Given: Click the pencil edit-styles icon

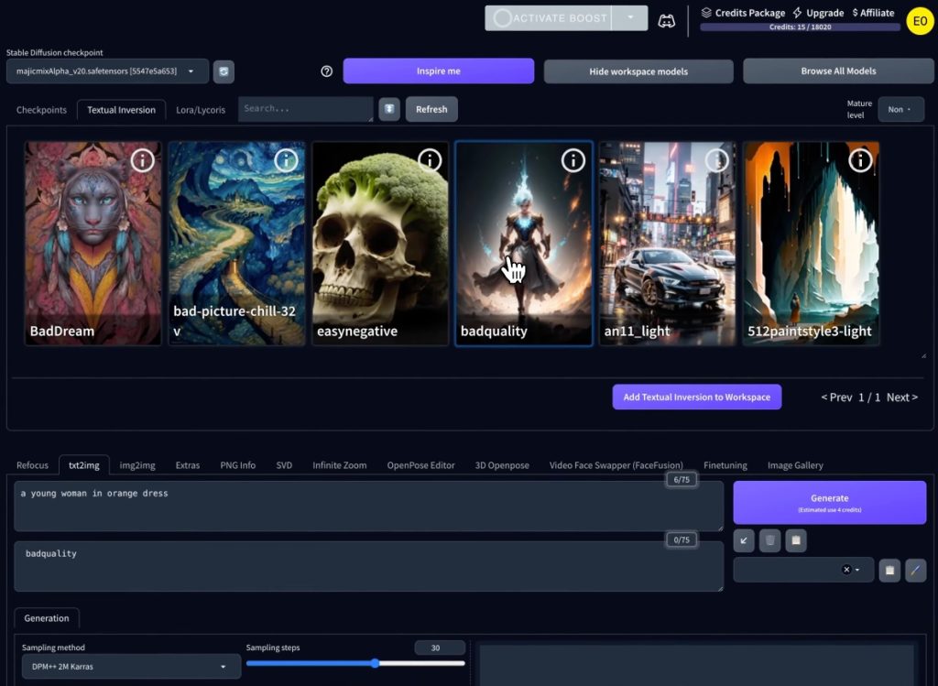Looking at the screenshot, I should (x=915, y=570).
